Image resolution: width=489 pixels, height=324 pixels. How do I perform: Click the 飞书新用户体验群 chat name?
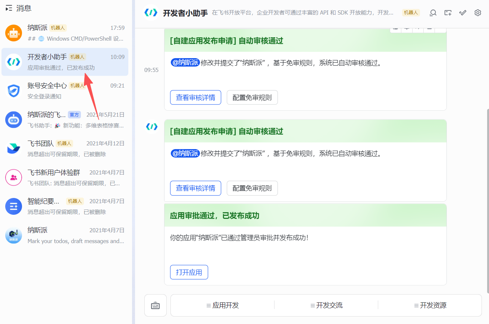point(54,172)
